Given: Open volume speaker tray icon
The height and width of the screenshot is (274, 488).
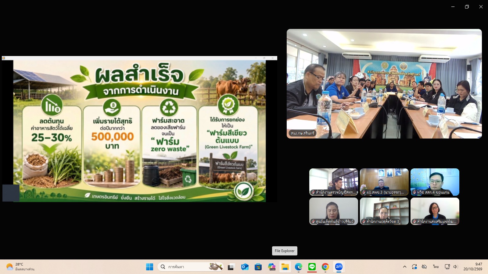Looking at the screenshot, I should coord(456,267).
